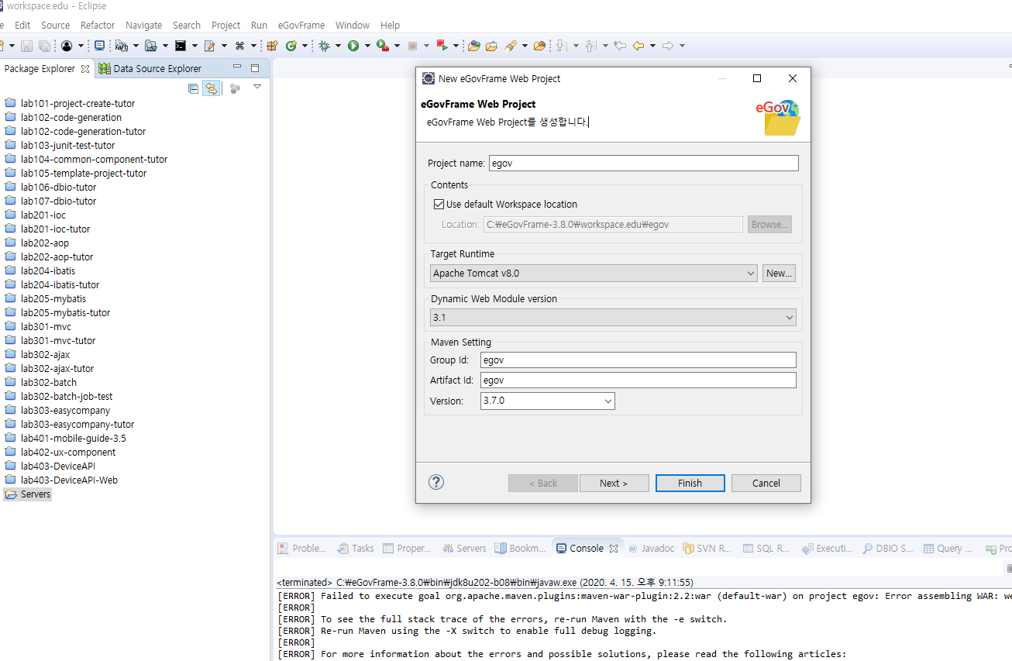This screenshot has width=1012, height=661.
Task: Click the Stop red square toolbar icon
Action: pyautogui.click(x=412, y=46)
